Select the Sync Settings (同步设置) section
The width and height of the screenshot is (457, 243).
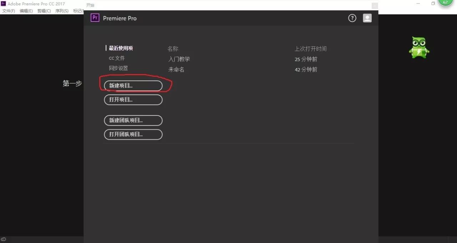click(x=118, y=68)
